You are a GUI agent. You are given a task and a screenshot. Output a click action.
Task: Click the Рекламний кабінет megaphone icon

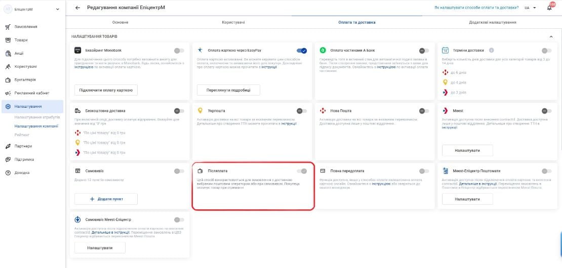coord(8,93)
